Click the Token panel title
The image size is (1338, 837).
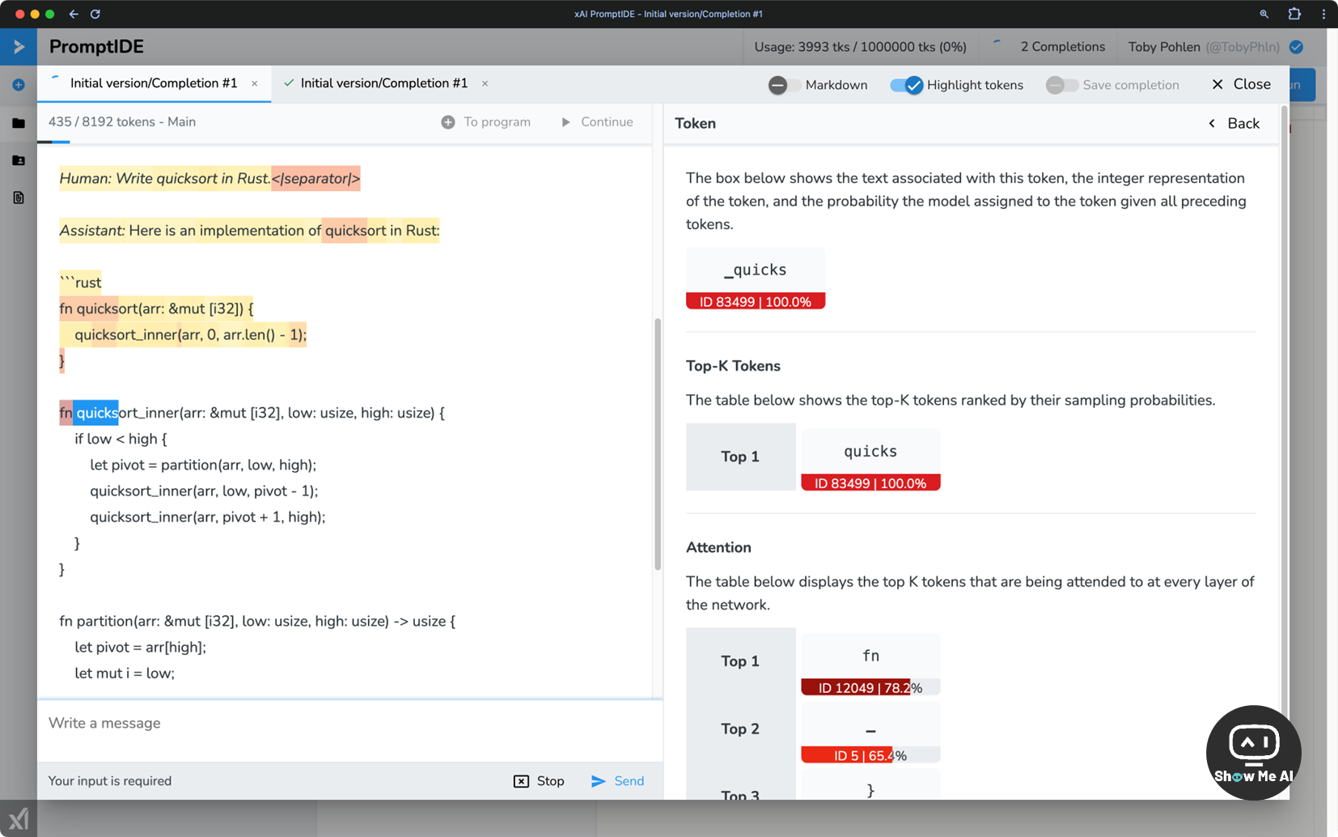tap(696, 123)
